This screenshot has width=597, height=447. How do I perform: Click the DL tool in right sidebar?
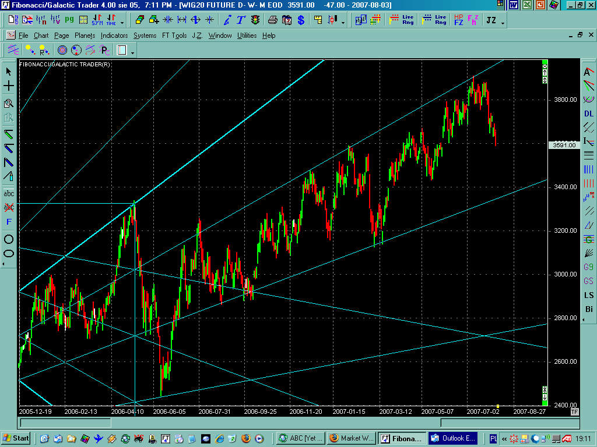tap(589, 113)
